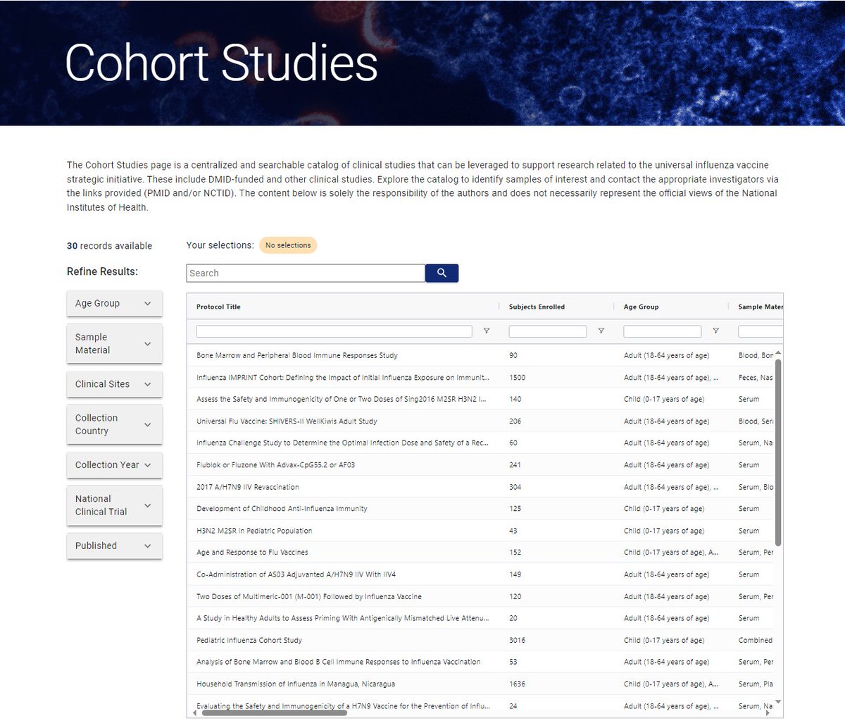This screenshot has width=845, height=721.
Task: Click the table's horizontal scrollbar thumb
Action: [274, 713]
